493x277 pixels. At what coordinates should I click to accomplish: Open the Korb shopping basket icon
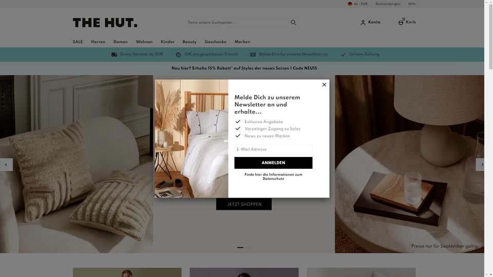pyautogui.click(x=401, y=22)
